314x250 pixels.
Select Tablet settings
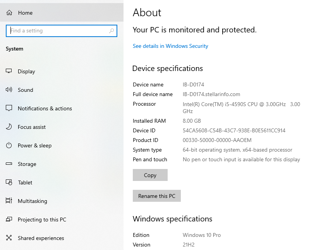pos(62,182)
